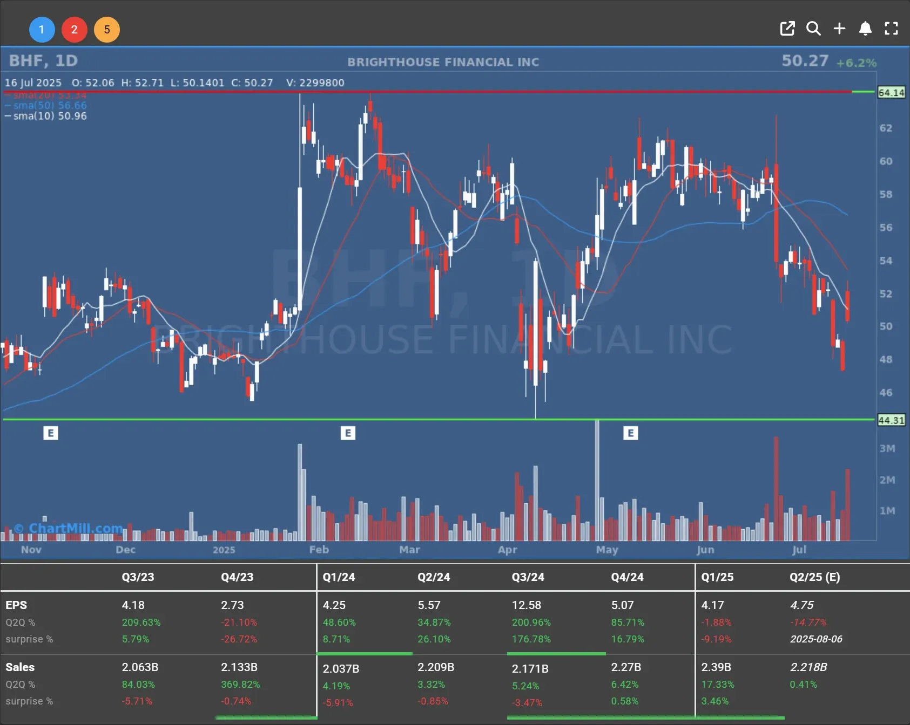910x725 pixels.
Task: Click the estimated Sales value 2.218B
Action: click(808, 667)
